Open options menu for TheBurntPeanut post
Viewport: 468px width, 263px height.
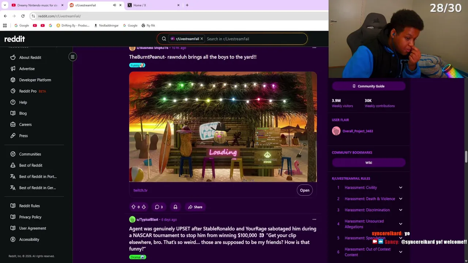pyautogui.click(x=314, y=47)
